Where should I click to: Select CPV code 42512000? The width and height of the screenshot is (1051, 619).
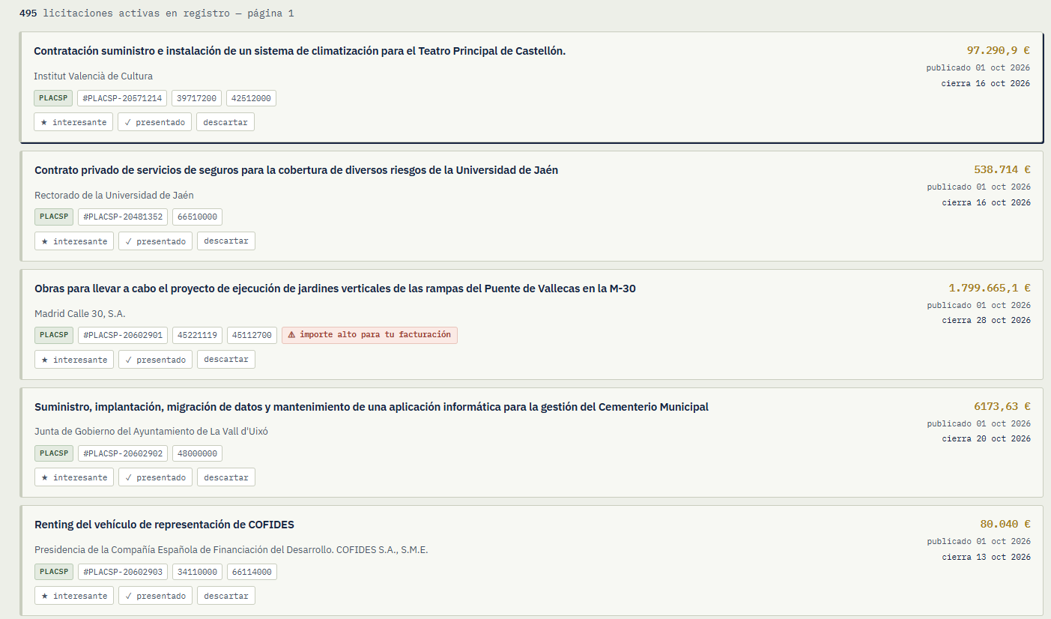pyautogui.click(x=251, y=98)
